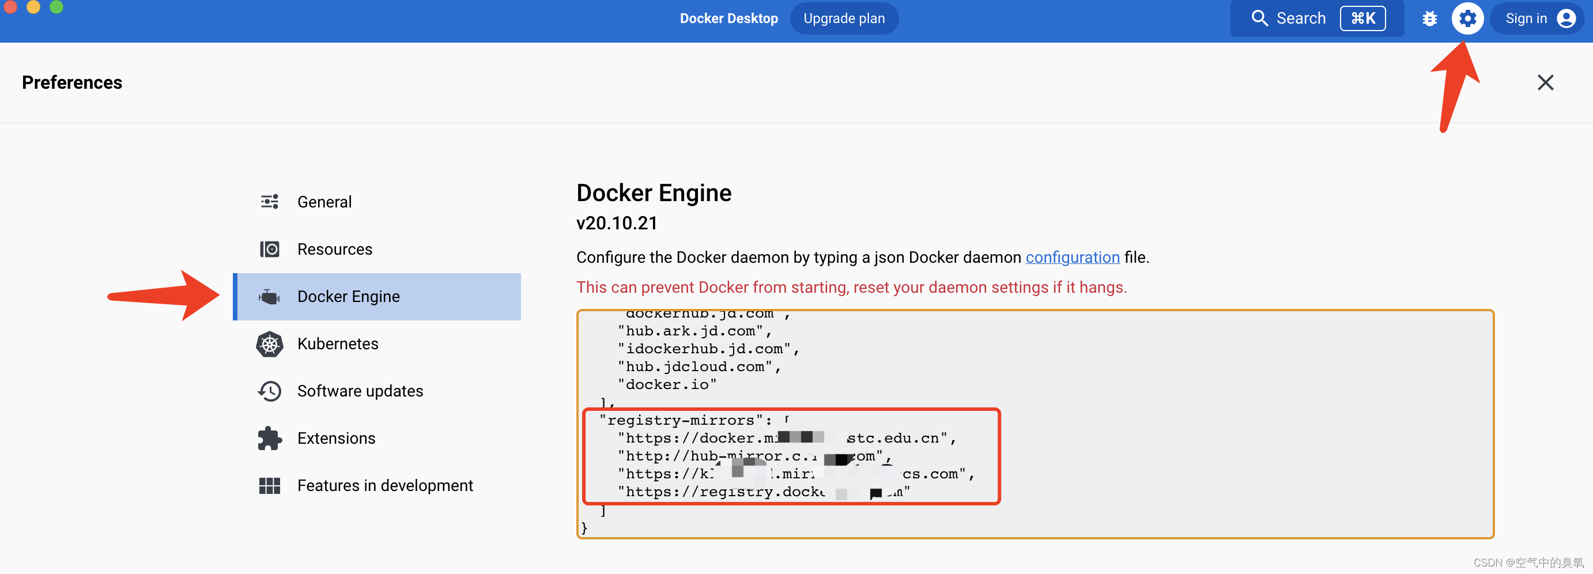Click the red macOS close window button
Viewport: 1593px width, 574px height.
tap(10, 7)
